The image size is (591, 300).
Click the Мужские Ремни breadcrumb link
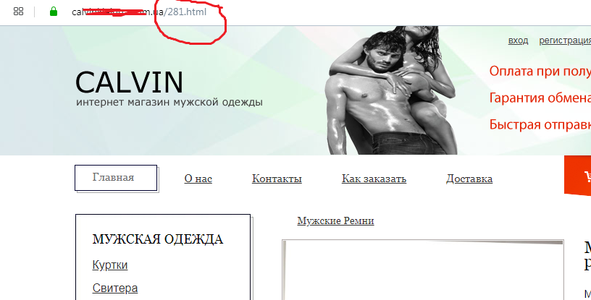pos(335,220)
